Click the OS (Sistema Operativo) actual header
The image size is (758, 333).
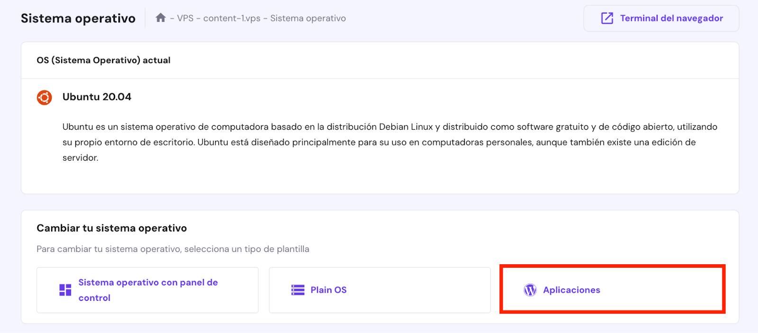pyautogui.click(x=103, y=60)
